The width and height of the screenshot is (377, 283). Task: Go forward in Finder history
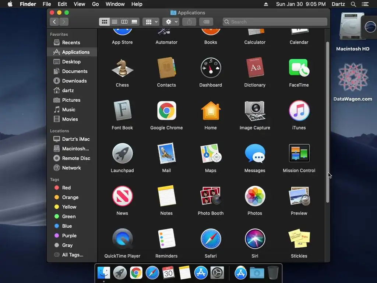64,22
